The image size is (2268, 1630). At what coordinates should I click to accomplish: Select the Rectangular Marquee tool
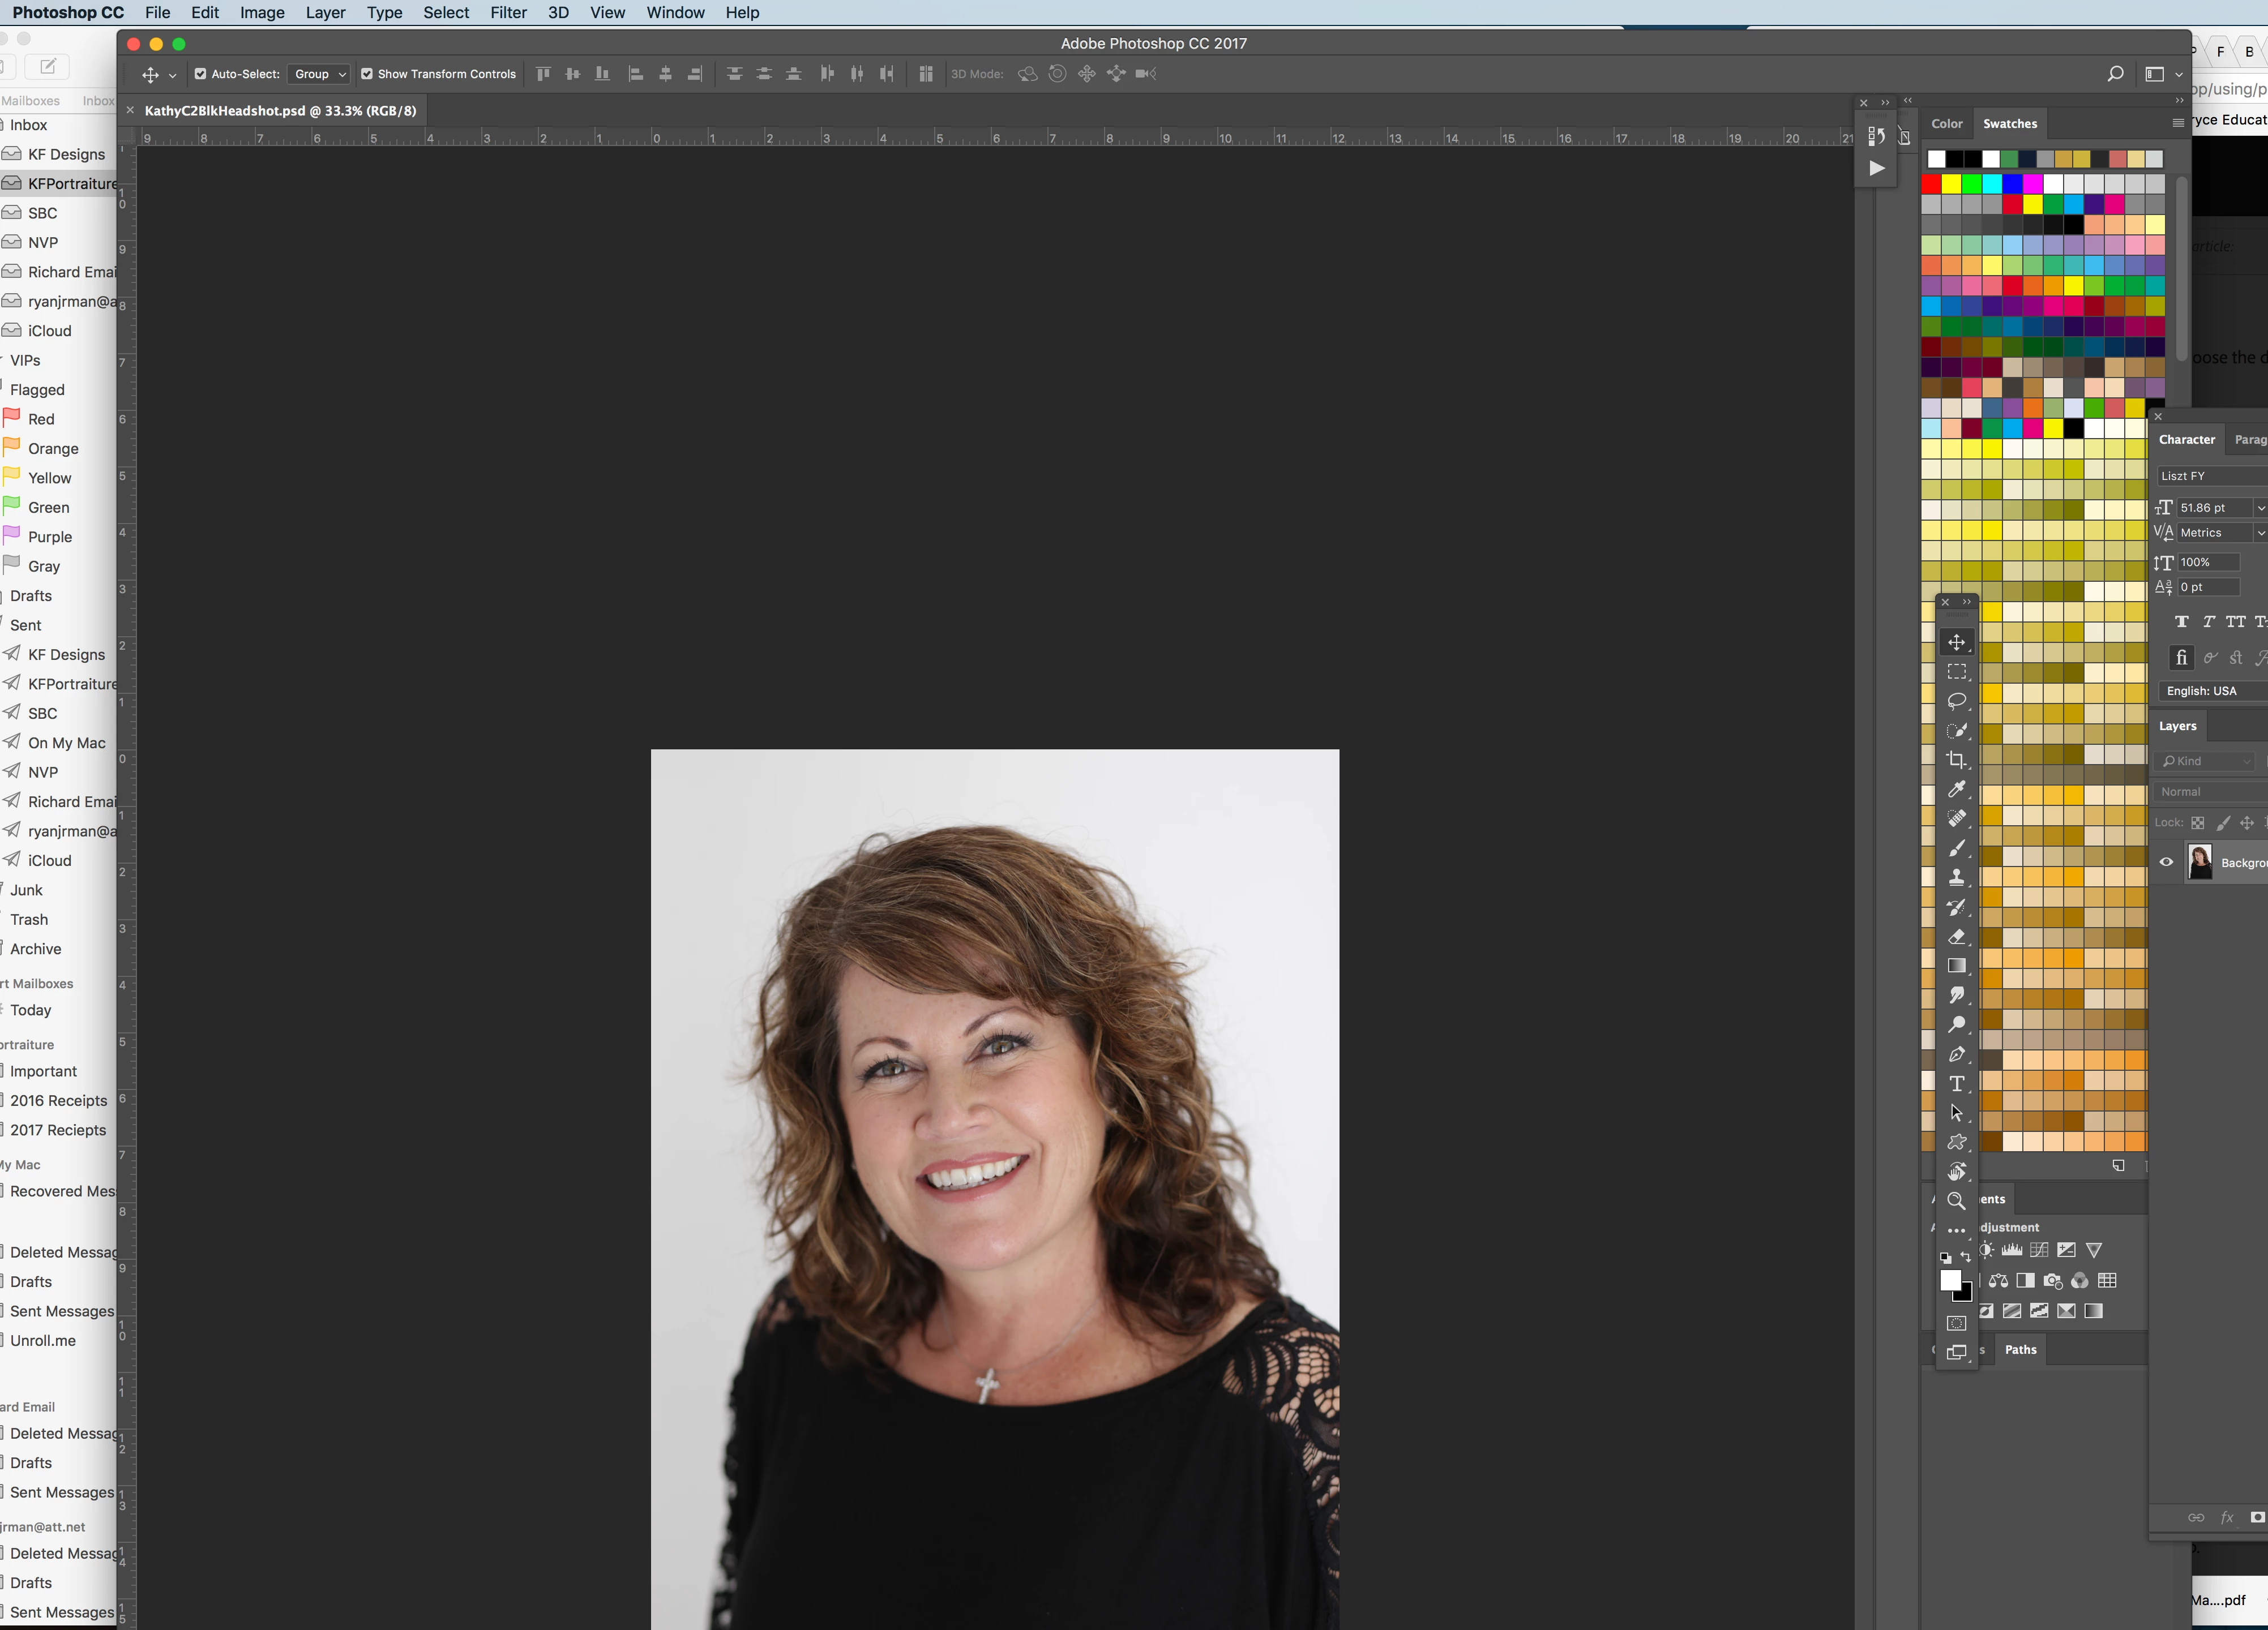[x=1956, y=672]
